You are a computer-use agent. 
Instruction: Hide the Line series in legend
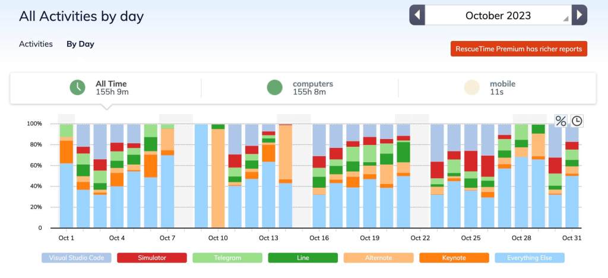click(303, 258)
